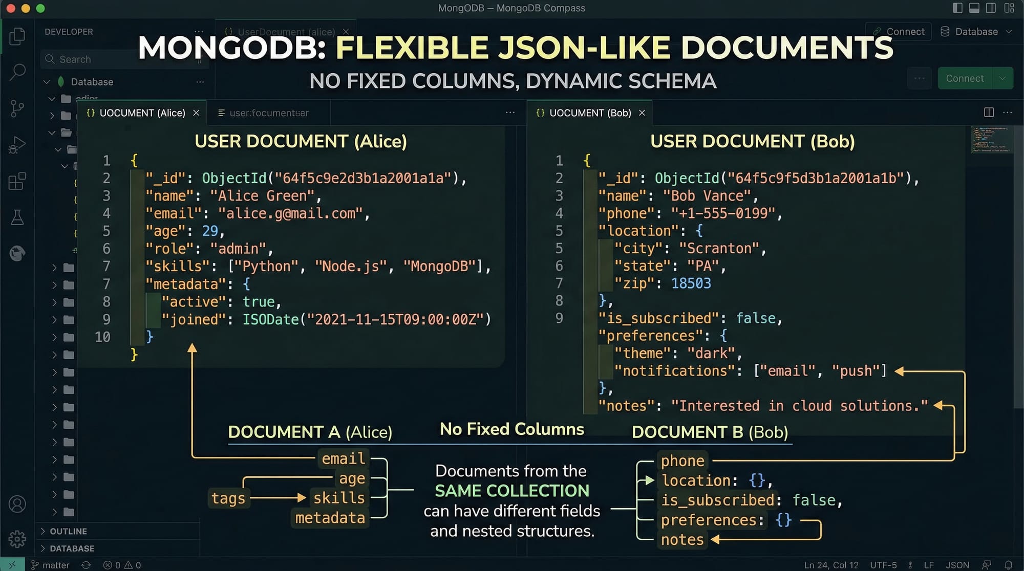1024x571 pixels.
Task: Toggle the primary sidebar layout icon
Action: coord(957,8)
